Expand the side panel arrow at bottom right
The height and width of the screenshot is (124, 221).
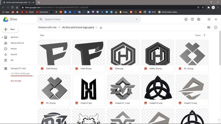coord(219,120)
